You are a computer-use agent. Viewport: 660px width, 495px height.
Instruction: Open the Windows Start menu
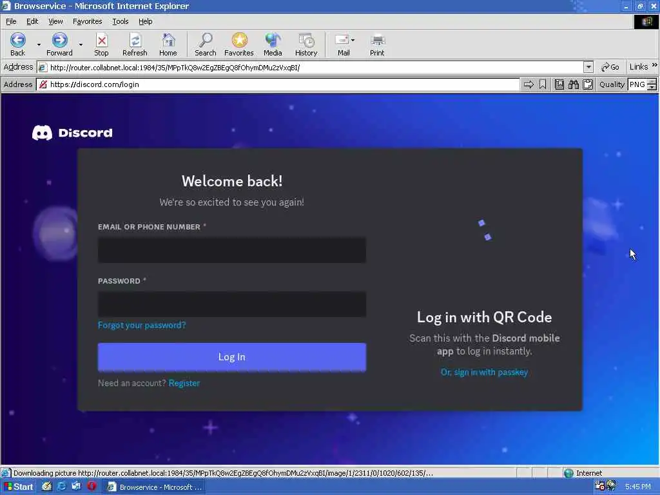pyautogui.click(x=18, y=487)
